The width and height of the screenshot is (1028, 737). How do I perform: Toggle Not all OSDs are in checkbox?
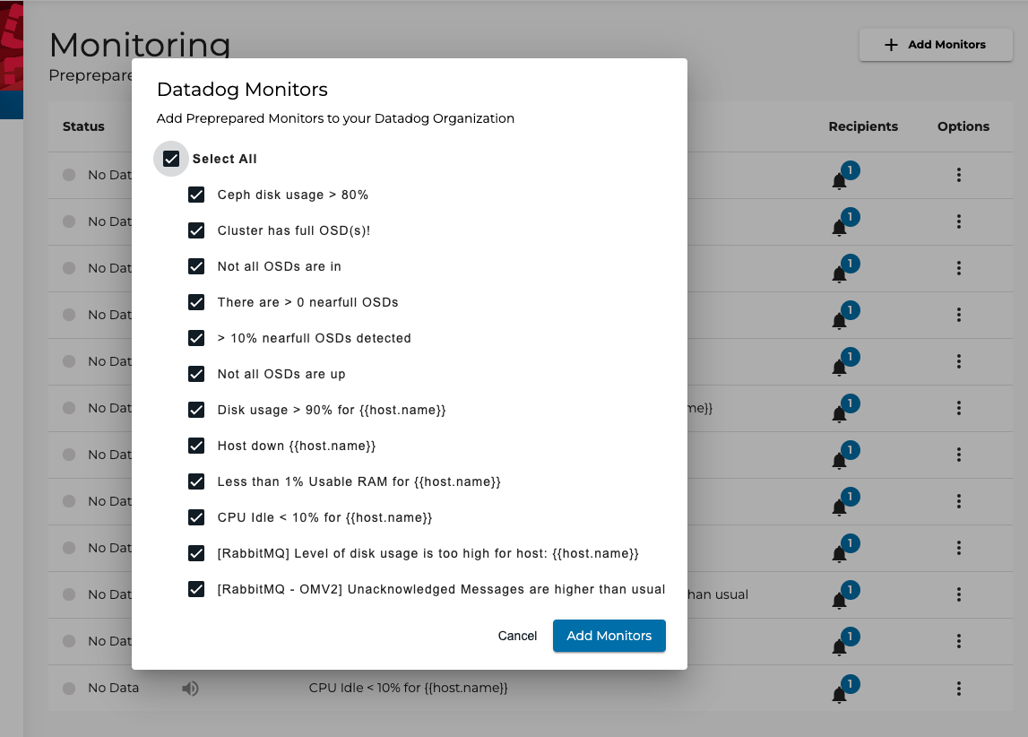(196, 266)
